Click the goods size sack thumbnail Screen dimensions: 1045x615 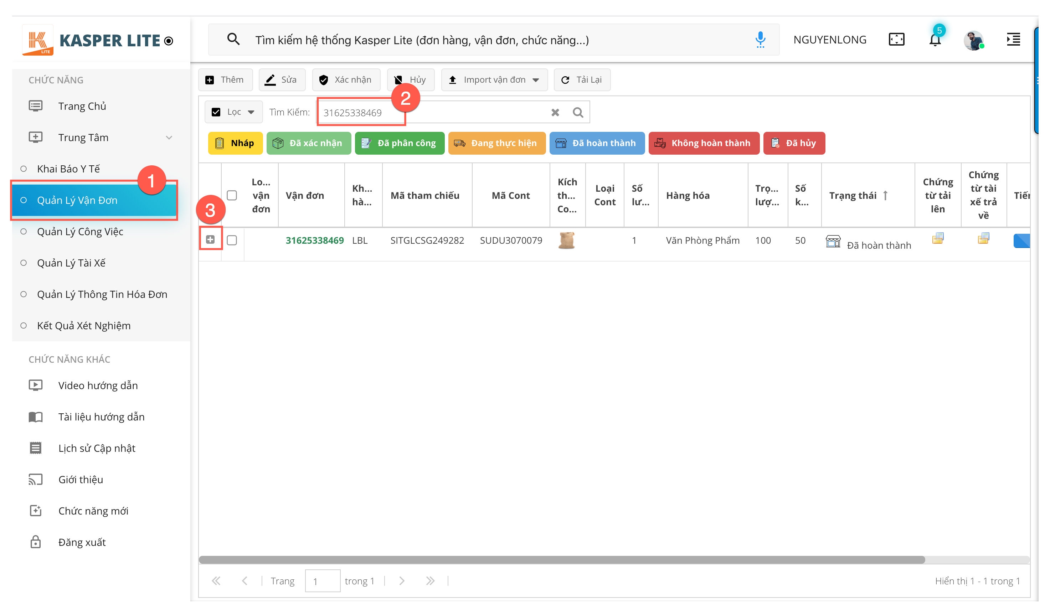point(566,241)
